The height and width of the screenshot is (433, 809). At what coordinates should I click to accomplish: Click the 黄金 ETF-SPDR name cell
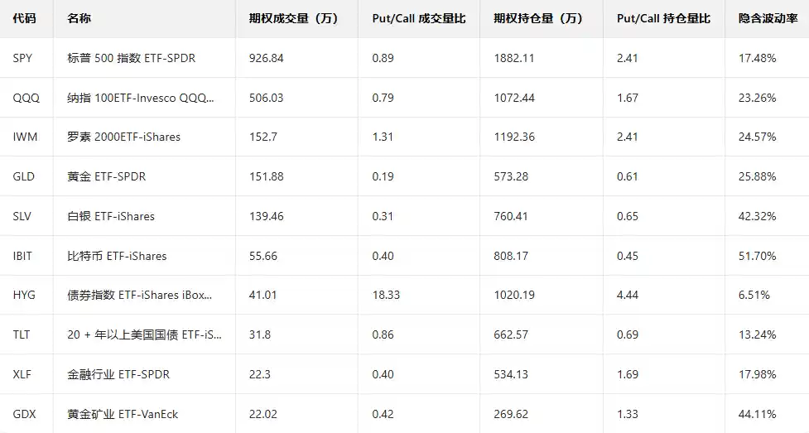107,176
